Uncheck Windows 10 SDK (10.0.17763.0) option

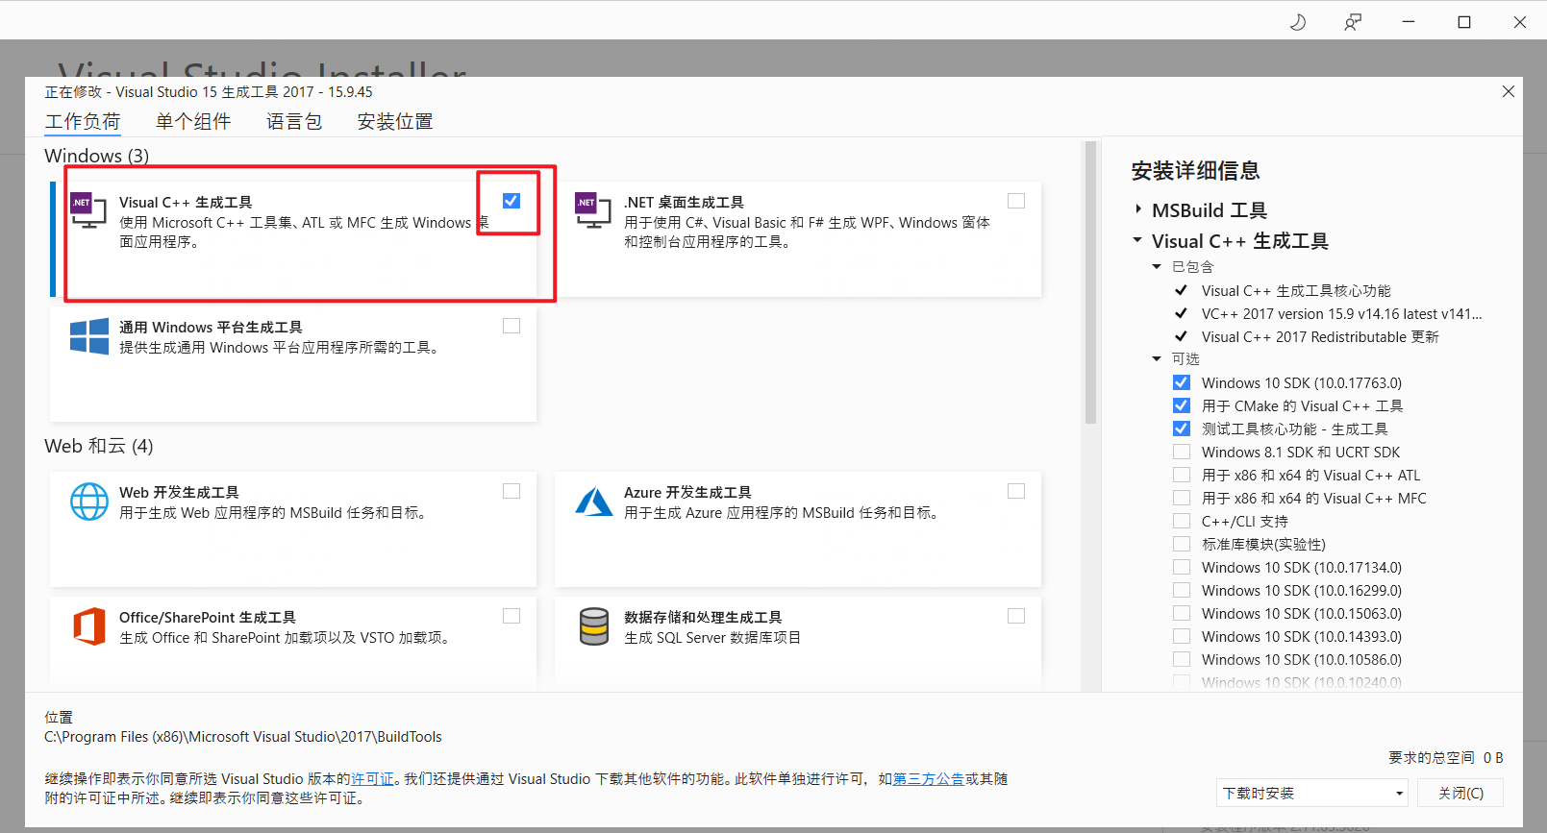point(1182,382)
